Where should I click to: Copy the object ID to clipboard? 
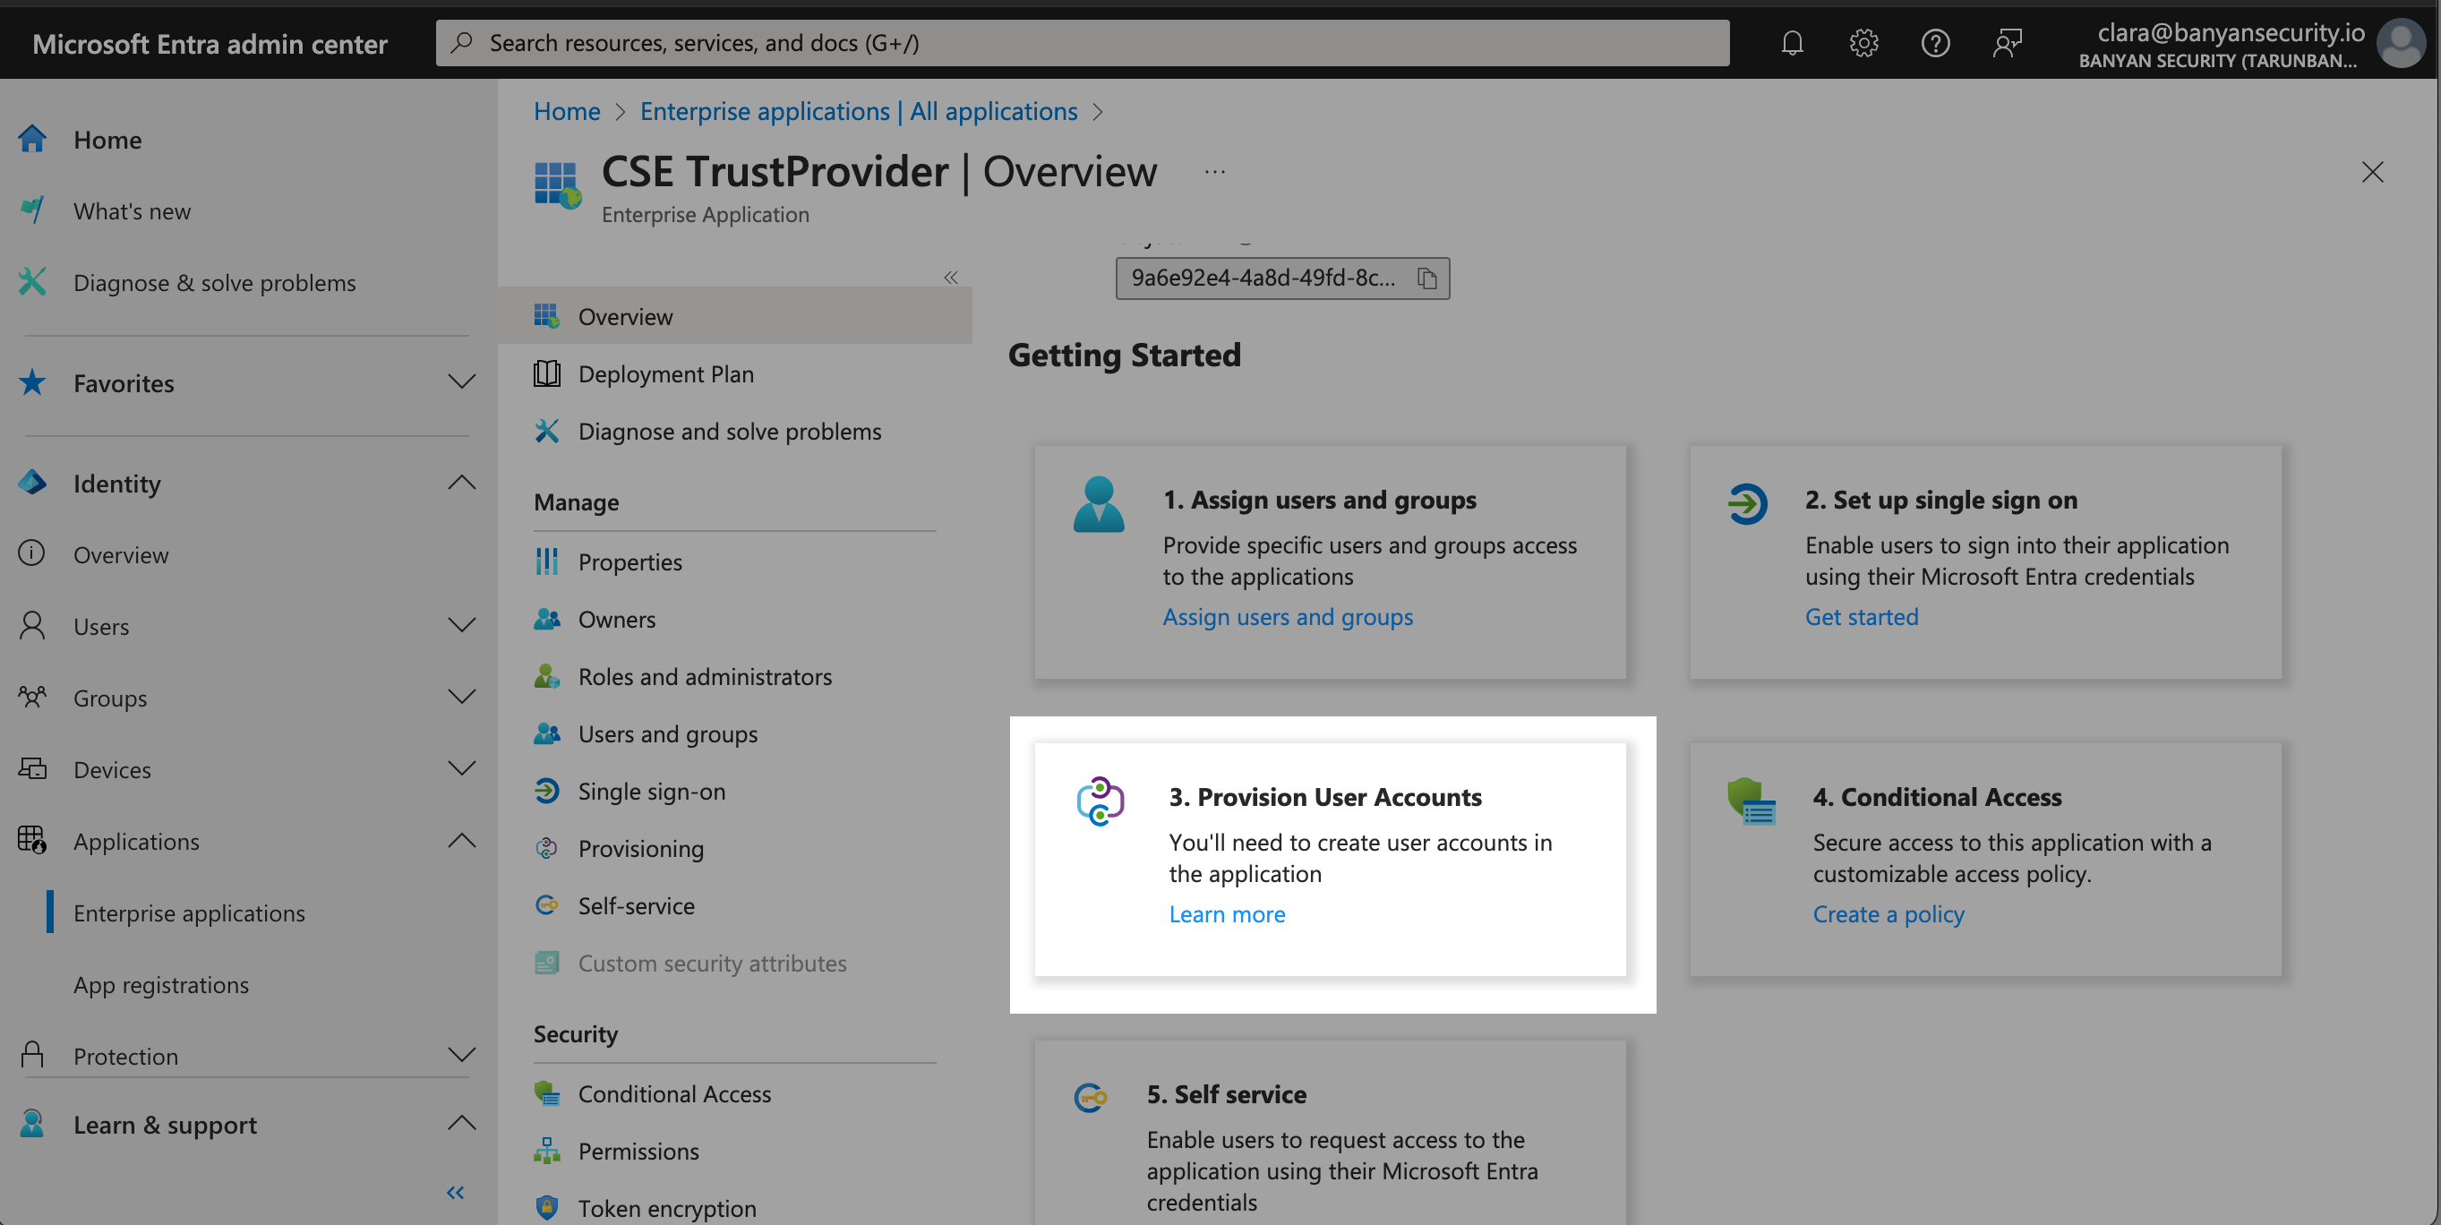pyautogui.click(x=1426, y=278)
